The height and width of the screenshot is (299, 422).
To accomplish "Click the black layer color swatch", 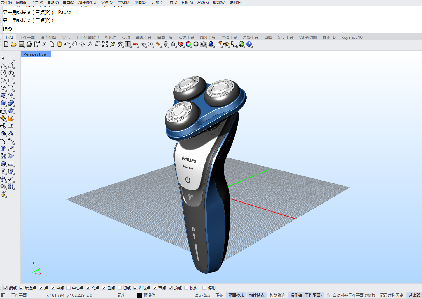I will point(139,295).
